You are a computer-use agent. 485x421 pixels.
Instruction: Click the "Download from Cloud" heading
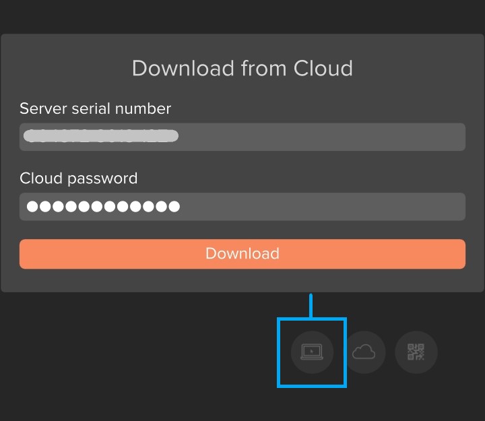[x=243, y=68]
